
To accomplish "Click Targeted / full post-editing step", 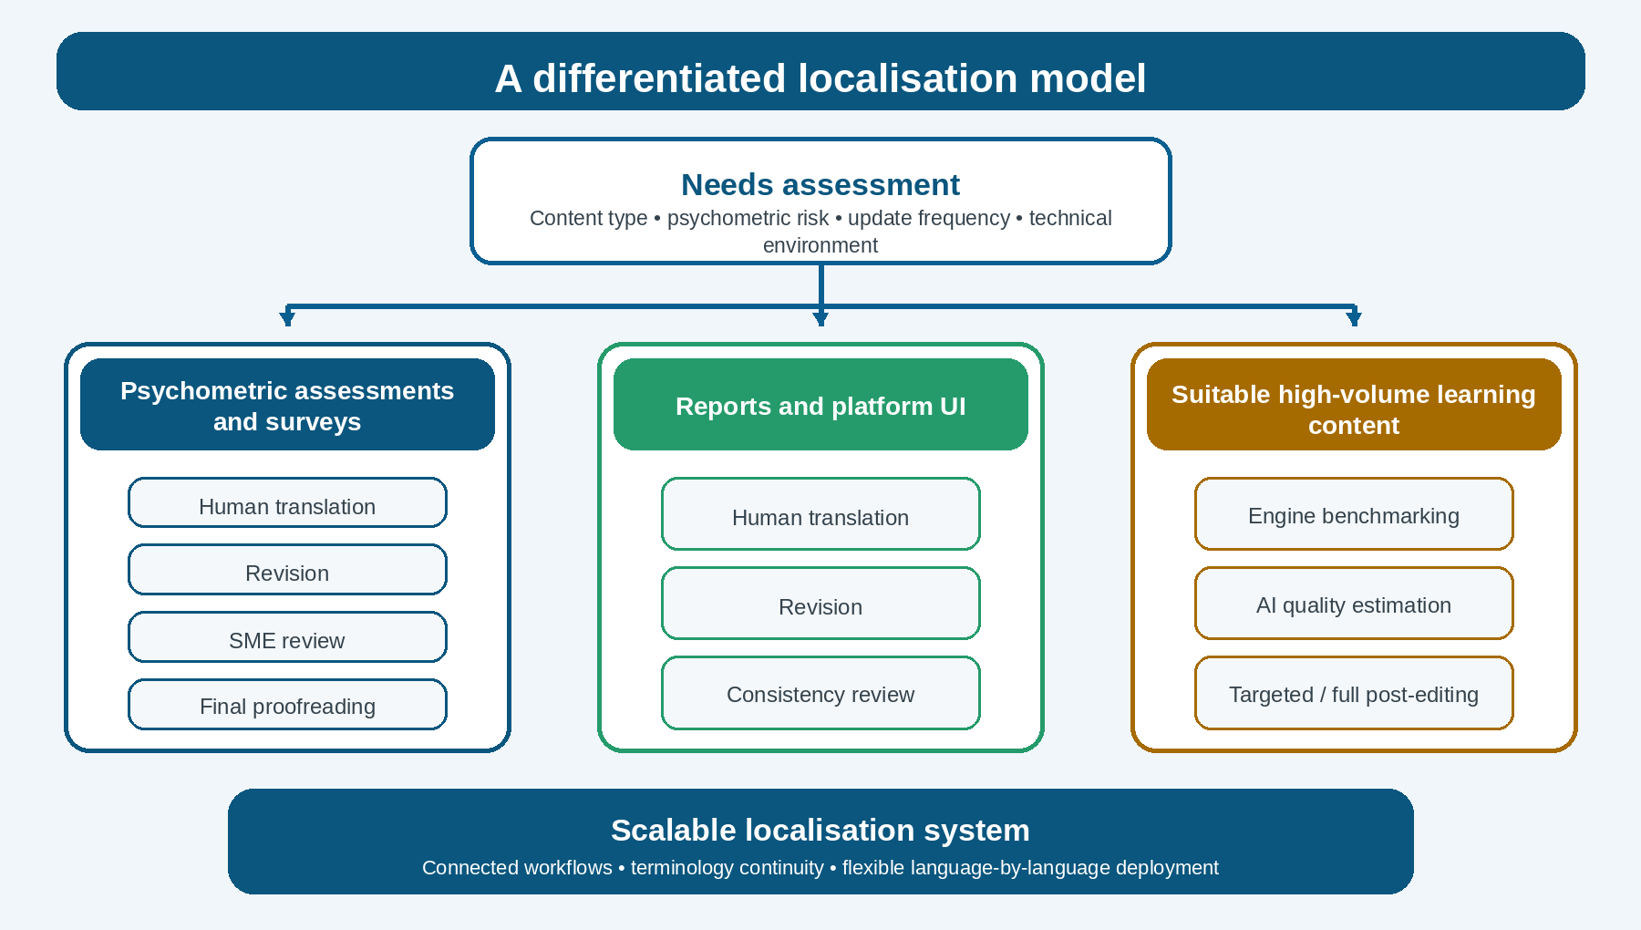I will pyautogui.click(x=1354, y=693).
